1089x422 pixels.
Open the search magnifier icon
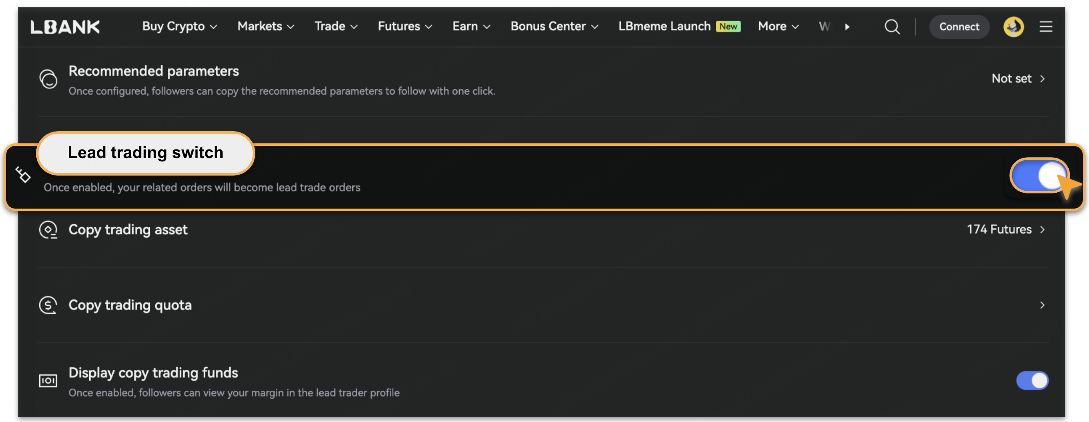891,26
